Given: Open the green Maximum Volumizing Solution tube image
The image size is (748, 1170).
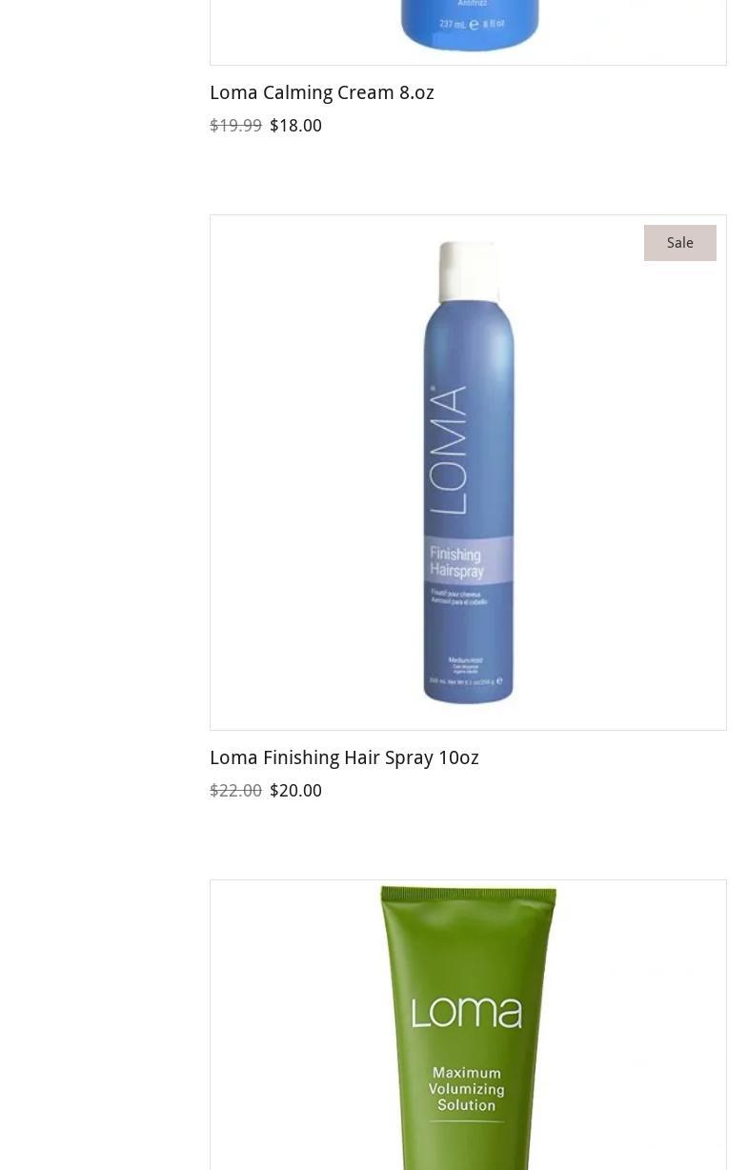Looking at the screenshot, I should (x=468, y=1025).
